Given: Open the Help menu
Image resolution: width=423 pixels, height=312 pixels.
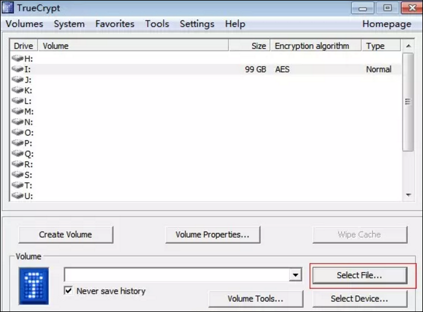Looking at the screenshot, I should [x=235, y=24].
